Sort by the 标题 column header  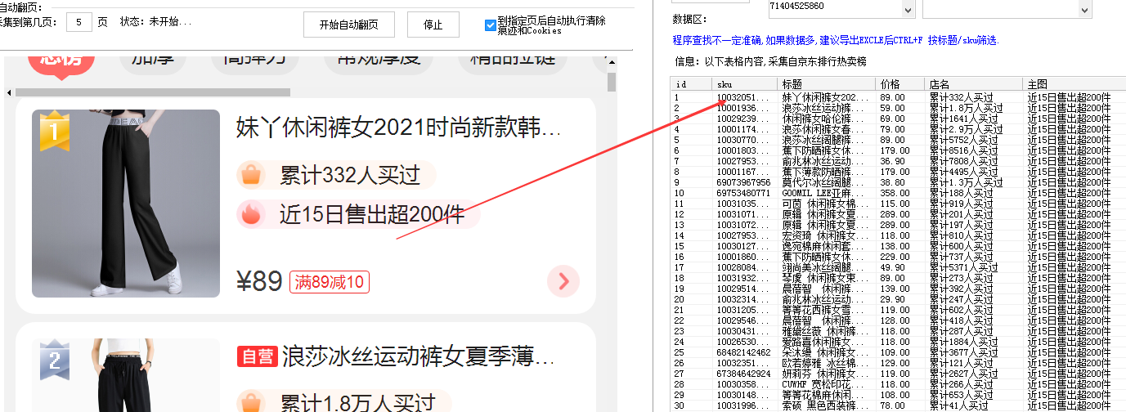pos(826,84)
